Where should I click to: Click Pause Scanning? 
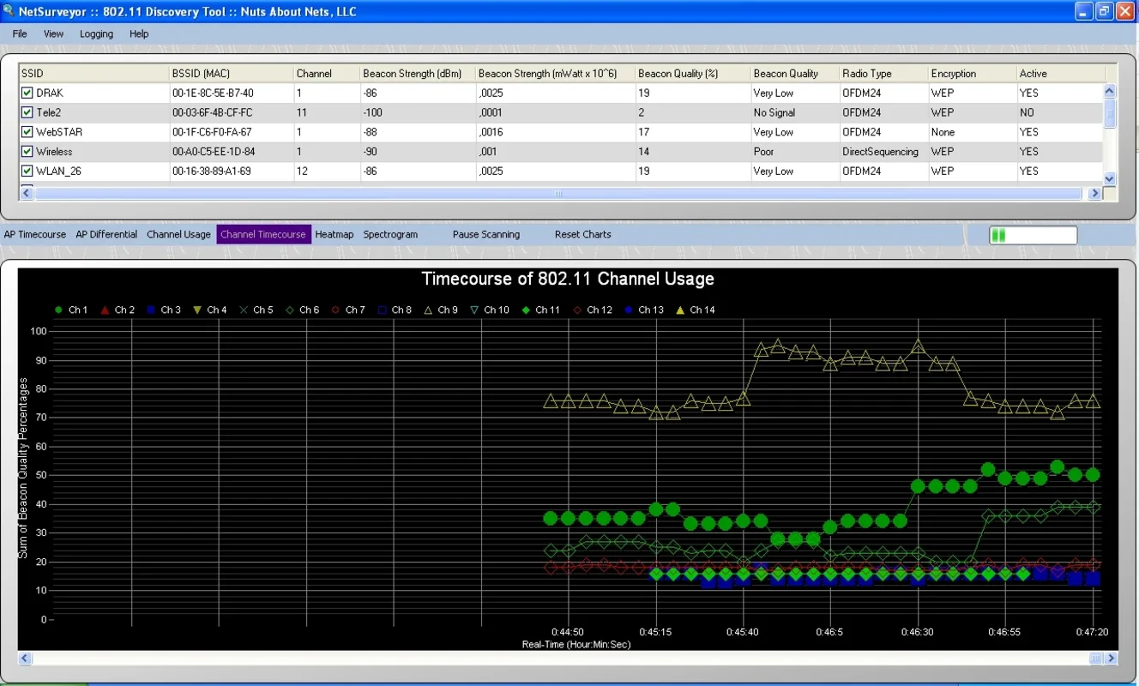(x=486, y=234)
